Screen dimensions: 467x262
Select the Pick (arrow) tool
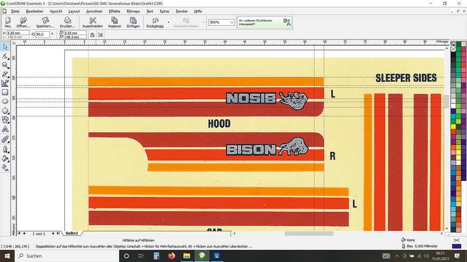(5, 47)
